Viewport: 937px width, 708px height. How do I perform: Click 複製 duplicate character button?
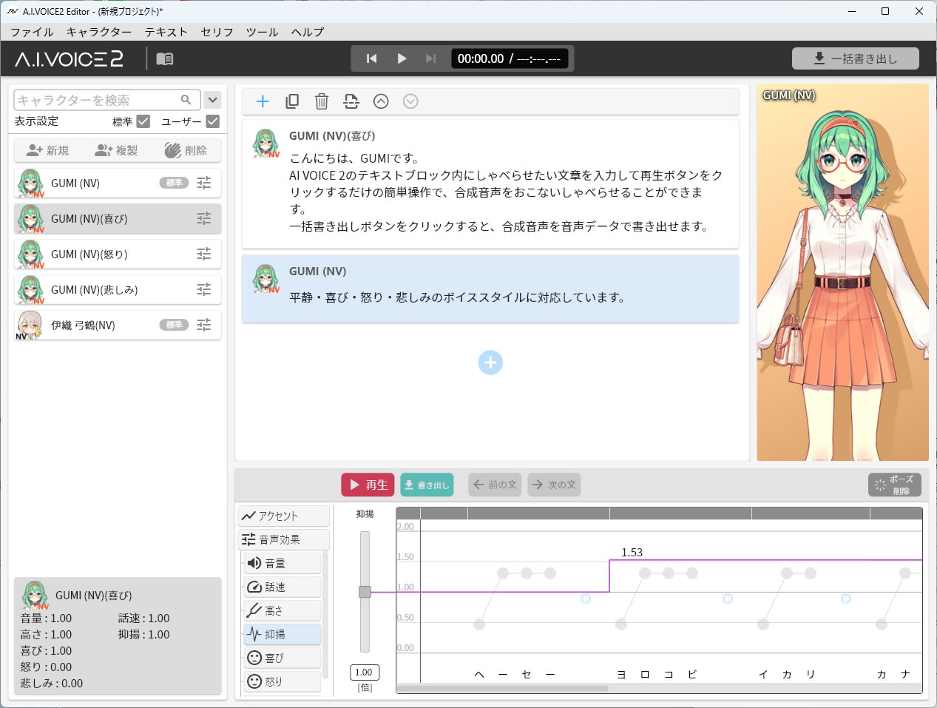117,150
